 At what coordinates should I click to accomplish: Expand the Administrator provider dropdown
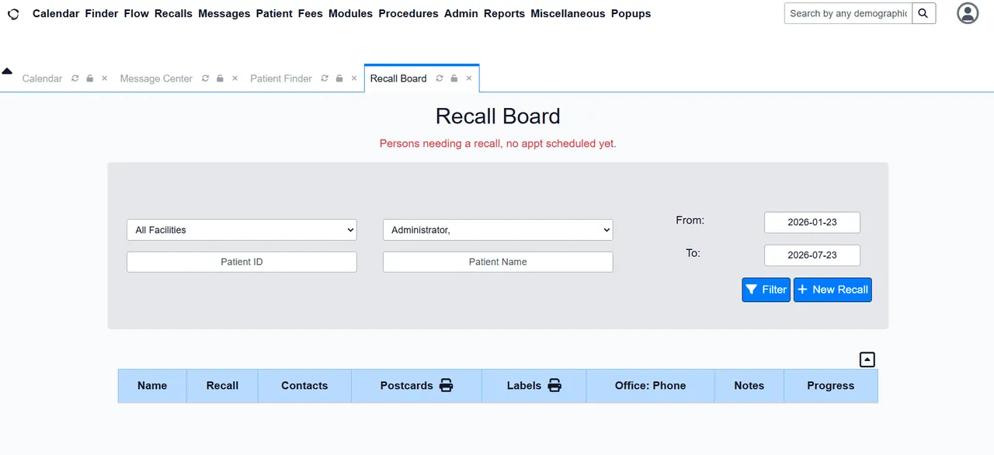click(498, 230)
